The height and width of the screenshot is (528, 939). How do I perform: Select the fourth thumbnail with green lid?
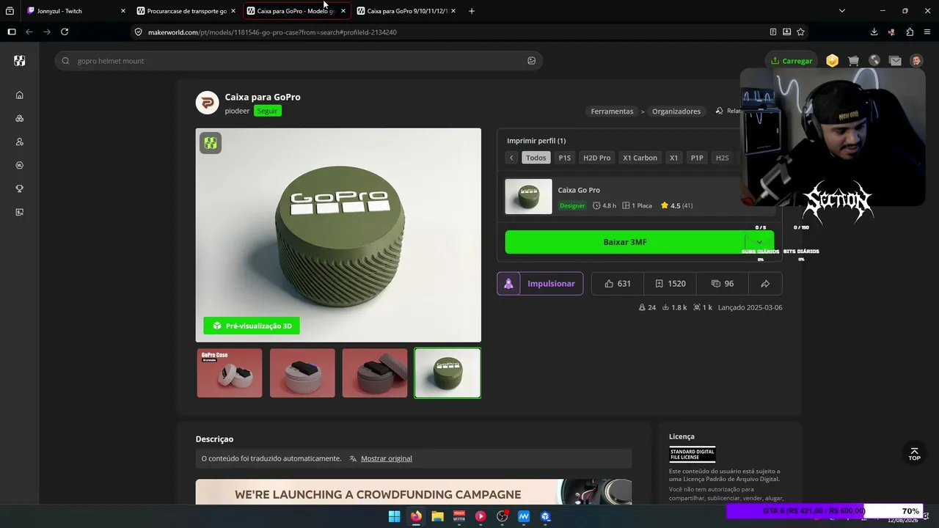(x=447, y=373)
